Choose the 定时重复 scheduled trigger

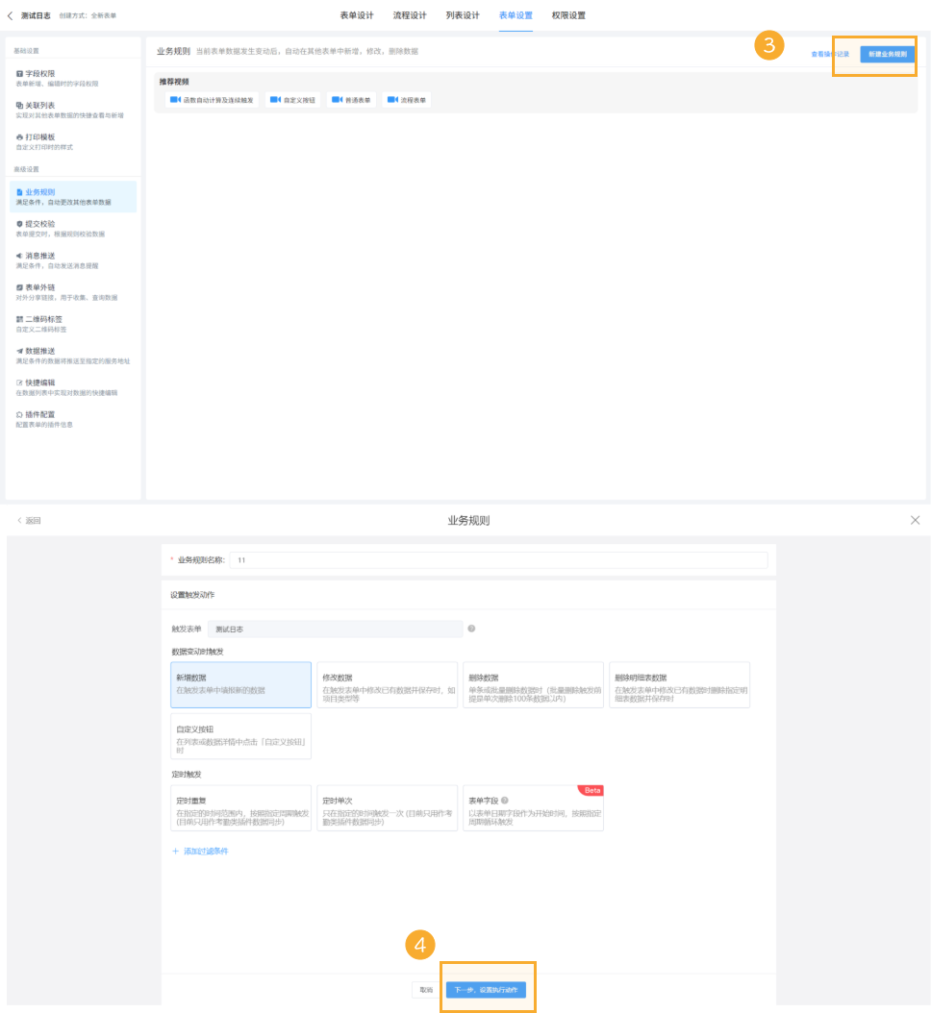tap(240, 807)
